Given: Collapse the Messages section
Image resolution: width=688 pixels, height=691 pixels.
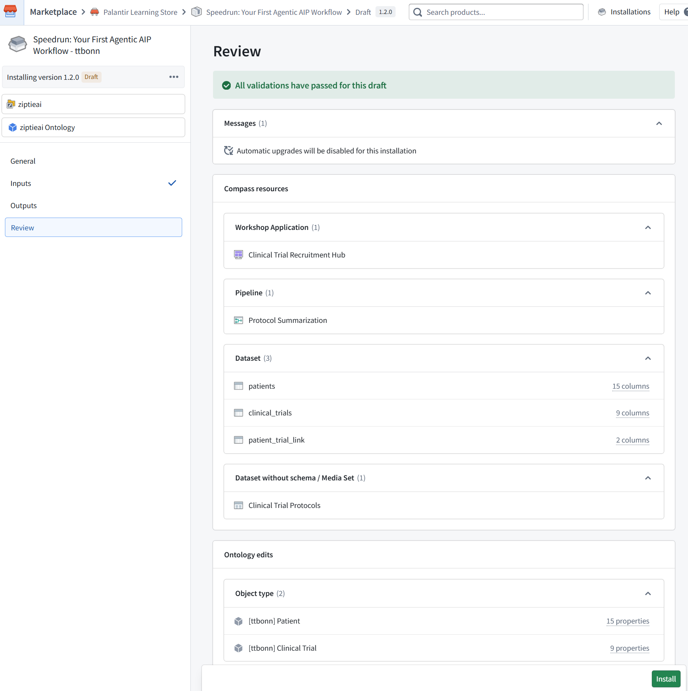Looking at the screenshot, I should pos(659,123).
